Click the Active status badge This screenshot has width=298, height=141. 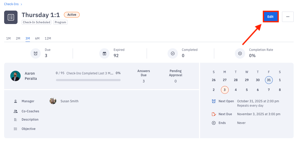72,15
